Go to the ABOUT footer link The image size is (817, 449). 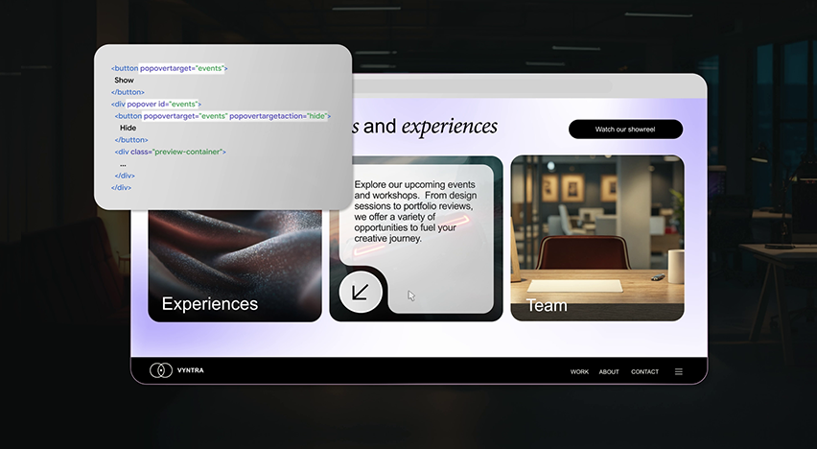(609, 372)
